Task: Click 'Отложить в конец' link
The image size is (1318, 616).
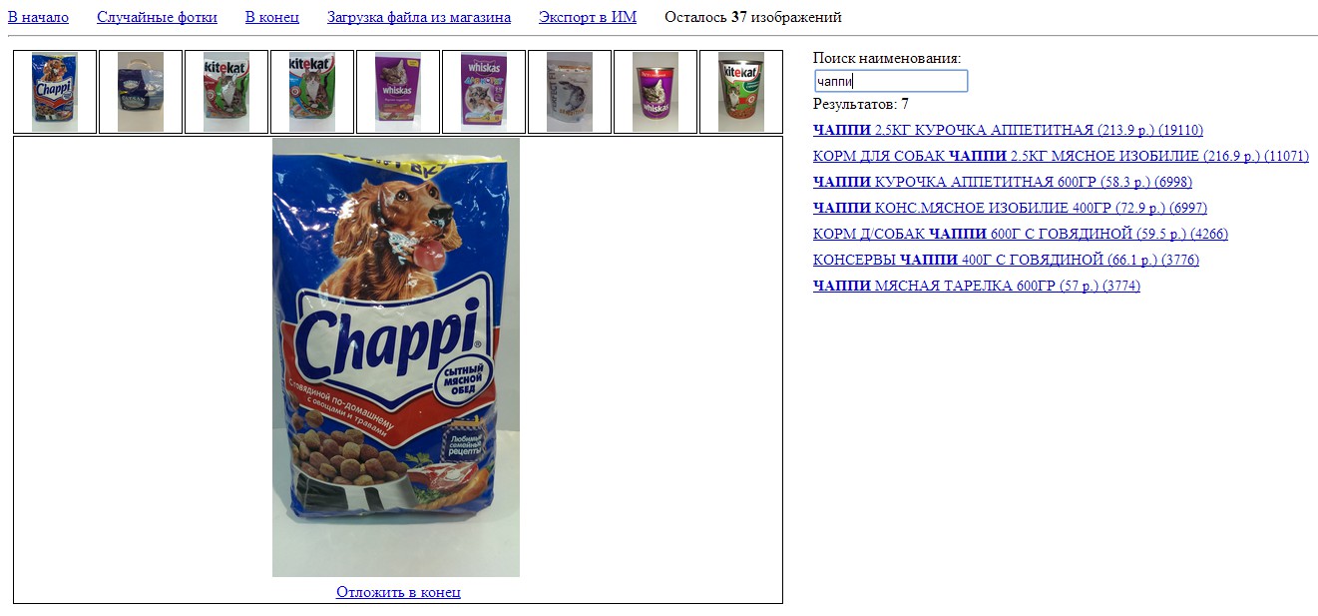Action: [398, 592]
